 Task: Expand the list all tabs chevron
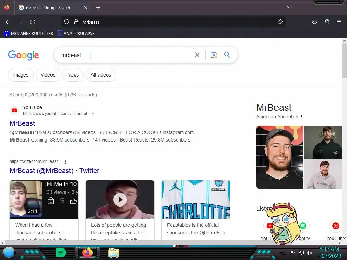pyautogui.click(x=289, y=7)
